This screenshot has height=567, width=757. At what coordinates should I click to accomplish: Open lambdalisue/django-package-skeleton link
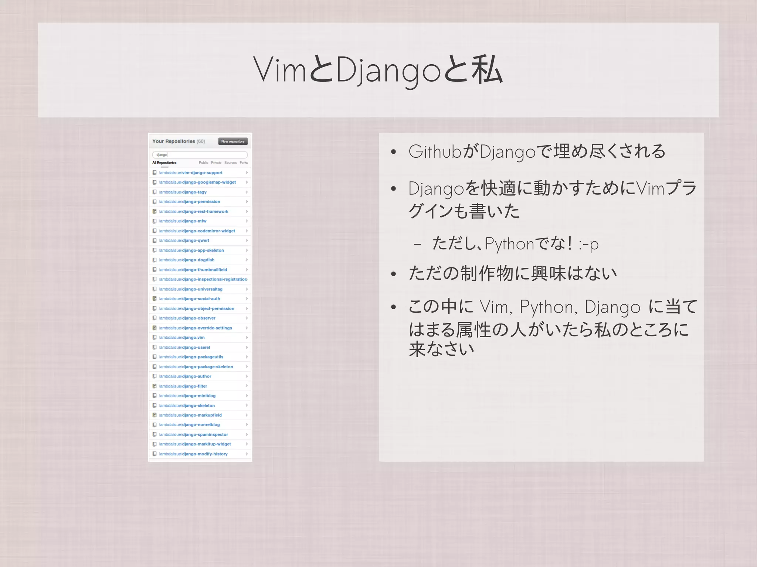point(196,366)
